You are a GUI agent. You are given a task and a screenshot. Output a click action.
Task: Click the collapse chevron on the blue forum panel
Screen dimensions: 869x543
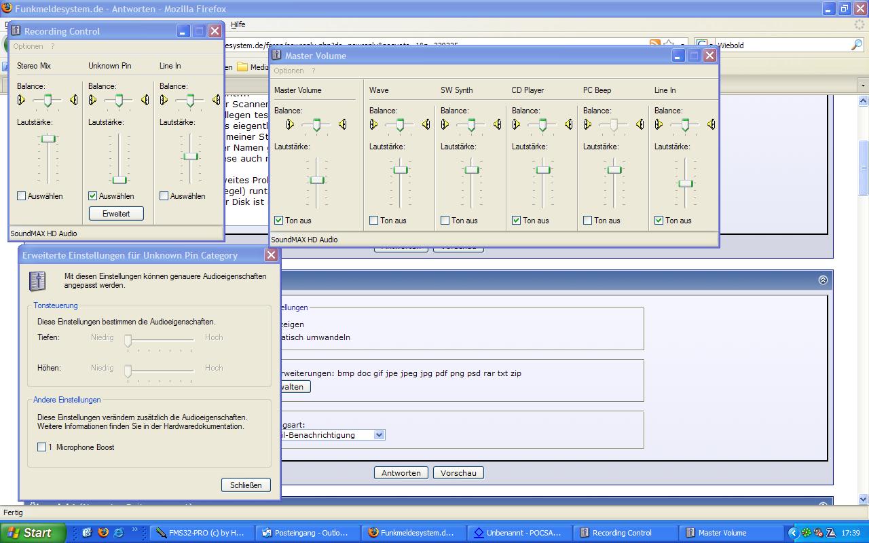point(823,280)
